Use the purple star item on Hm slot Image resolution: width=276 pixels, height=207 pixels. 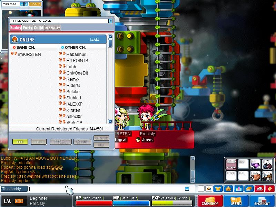(x=255, y=165)
